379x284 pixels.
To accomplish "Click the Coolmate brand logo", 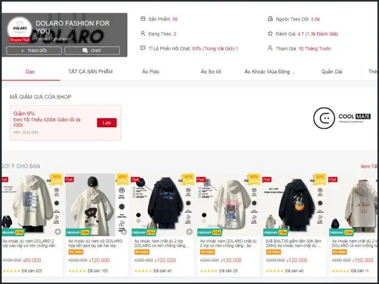I will pyautogui.click(x=342, y=118).
